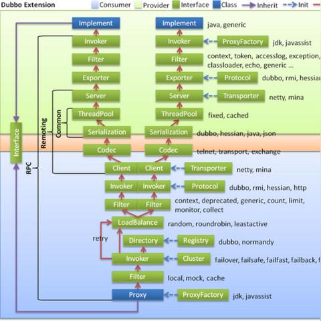Screen dimensions: 321x321
Task: Select the ProxyFactory box pointing to provider Invoker
Action: click(x=243, y=41)
